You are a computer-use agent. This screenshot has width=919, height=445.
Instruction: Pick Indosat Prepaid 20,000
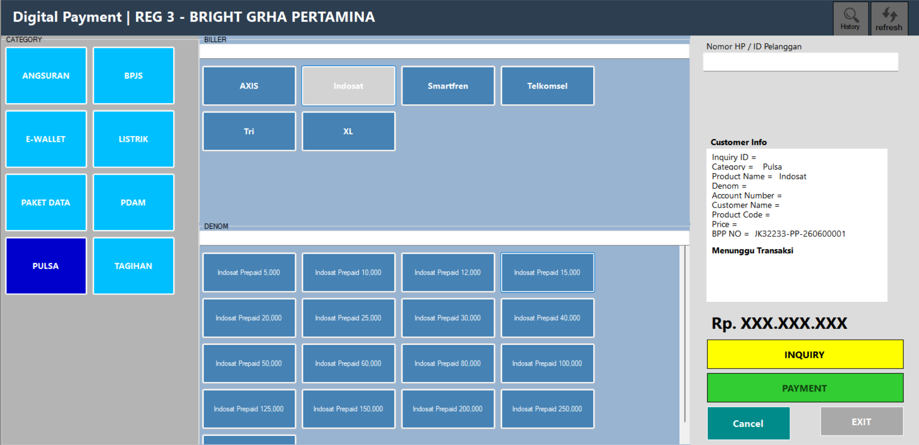249,318
